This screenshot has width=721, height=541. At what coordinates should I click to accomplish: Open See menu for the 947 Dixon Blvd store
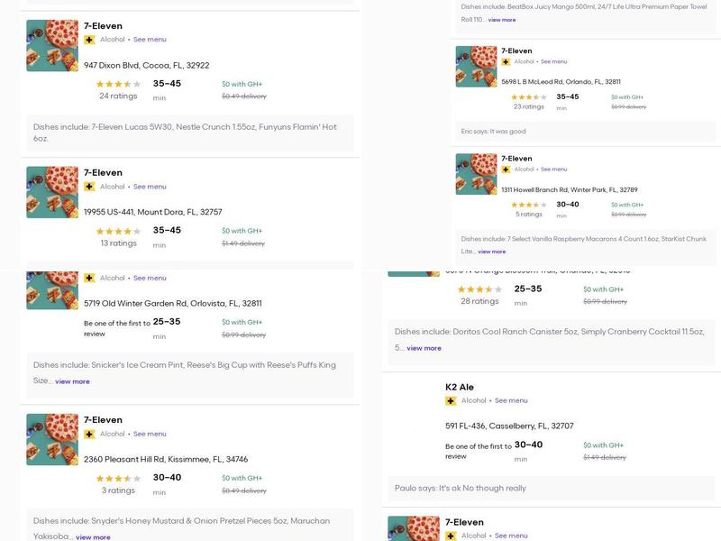150,40
